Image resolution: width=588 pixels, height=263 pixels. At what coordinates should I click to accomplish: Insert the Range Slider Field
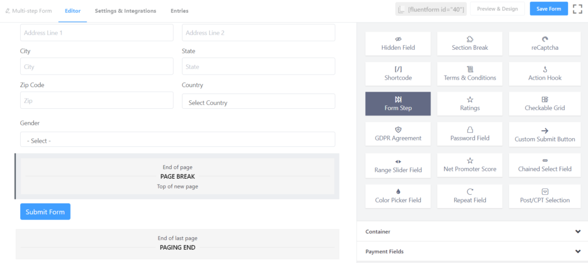[398, 166]
